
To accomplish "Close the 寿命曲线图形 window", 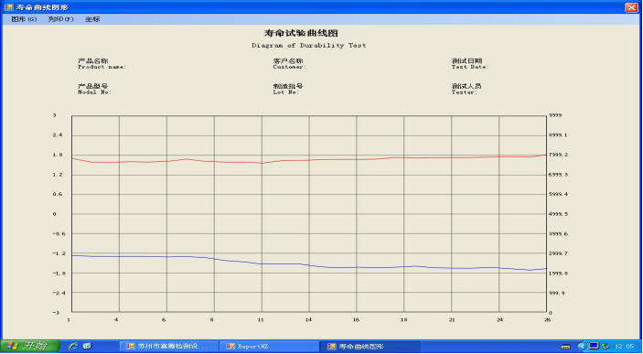I will pyautogui.click(x=631, y=7).
